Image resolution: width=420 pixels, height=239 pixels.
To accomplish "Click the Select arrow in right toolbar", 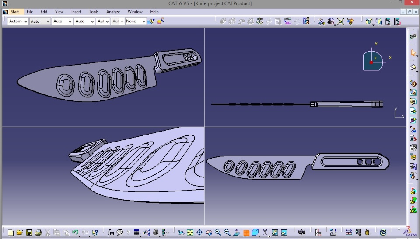I will click(413, 53).
